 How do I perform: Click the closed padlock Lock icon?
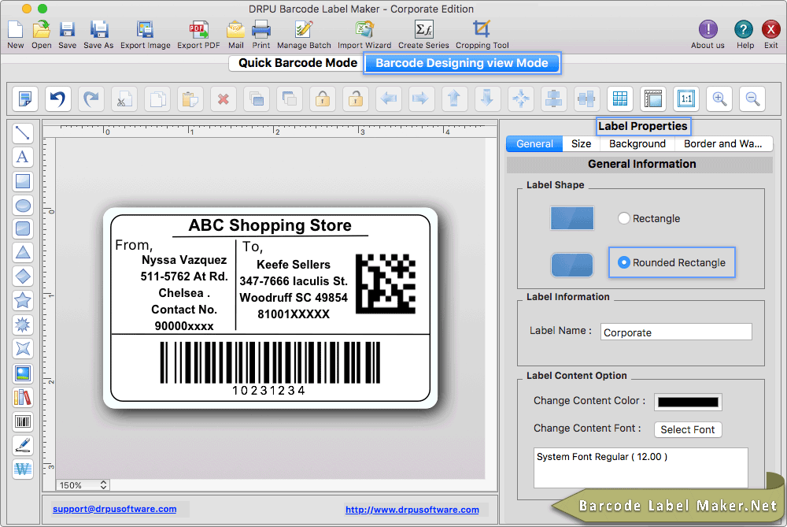coord(322,98)
